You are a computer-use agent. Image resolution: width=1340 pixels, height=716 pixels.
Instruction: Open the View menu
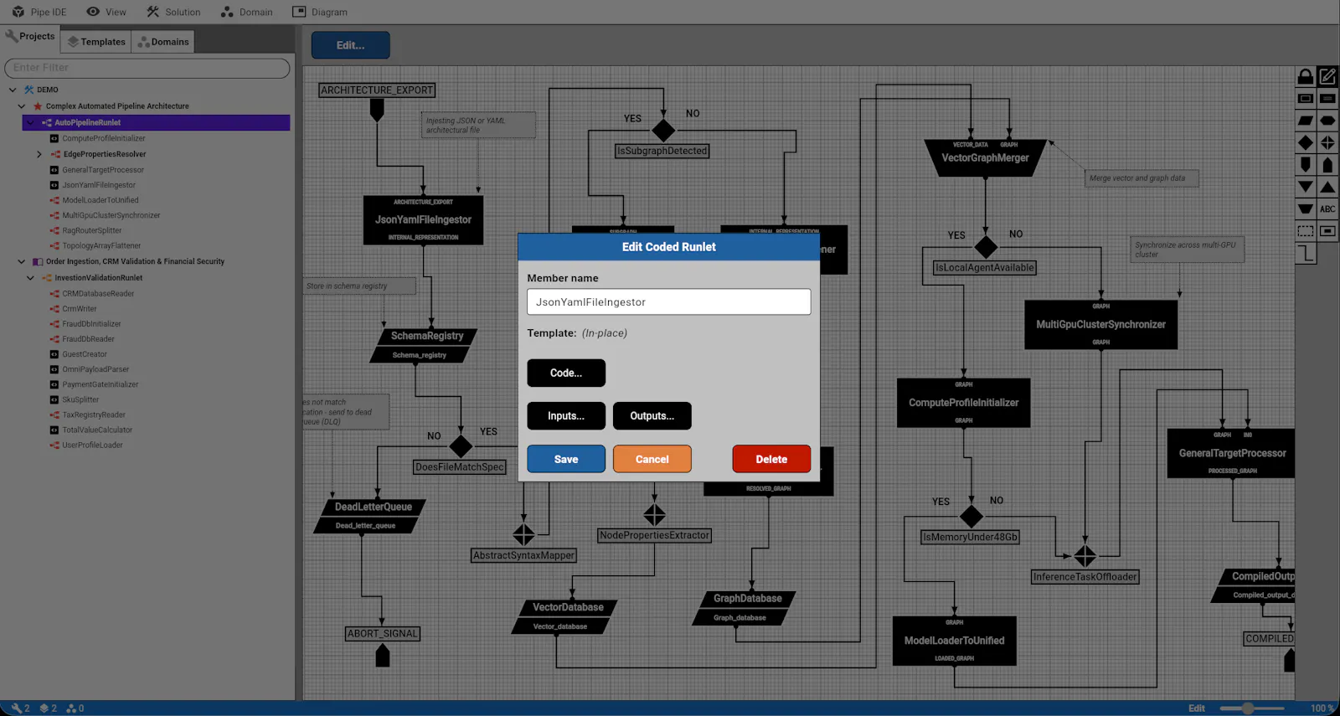[106, 12]
